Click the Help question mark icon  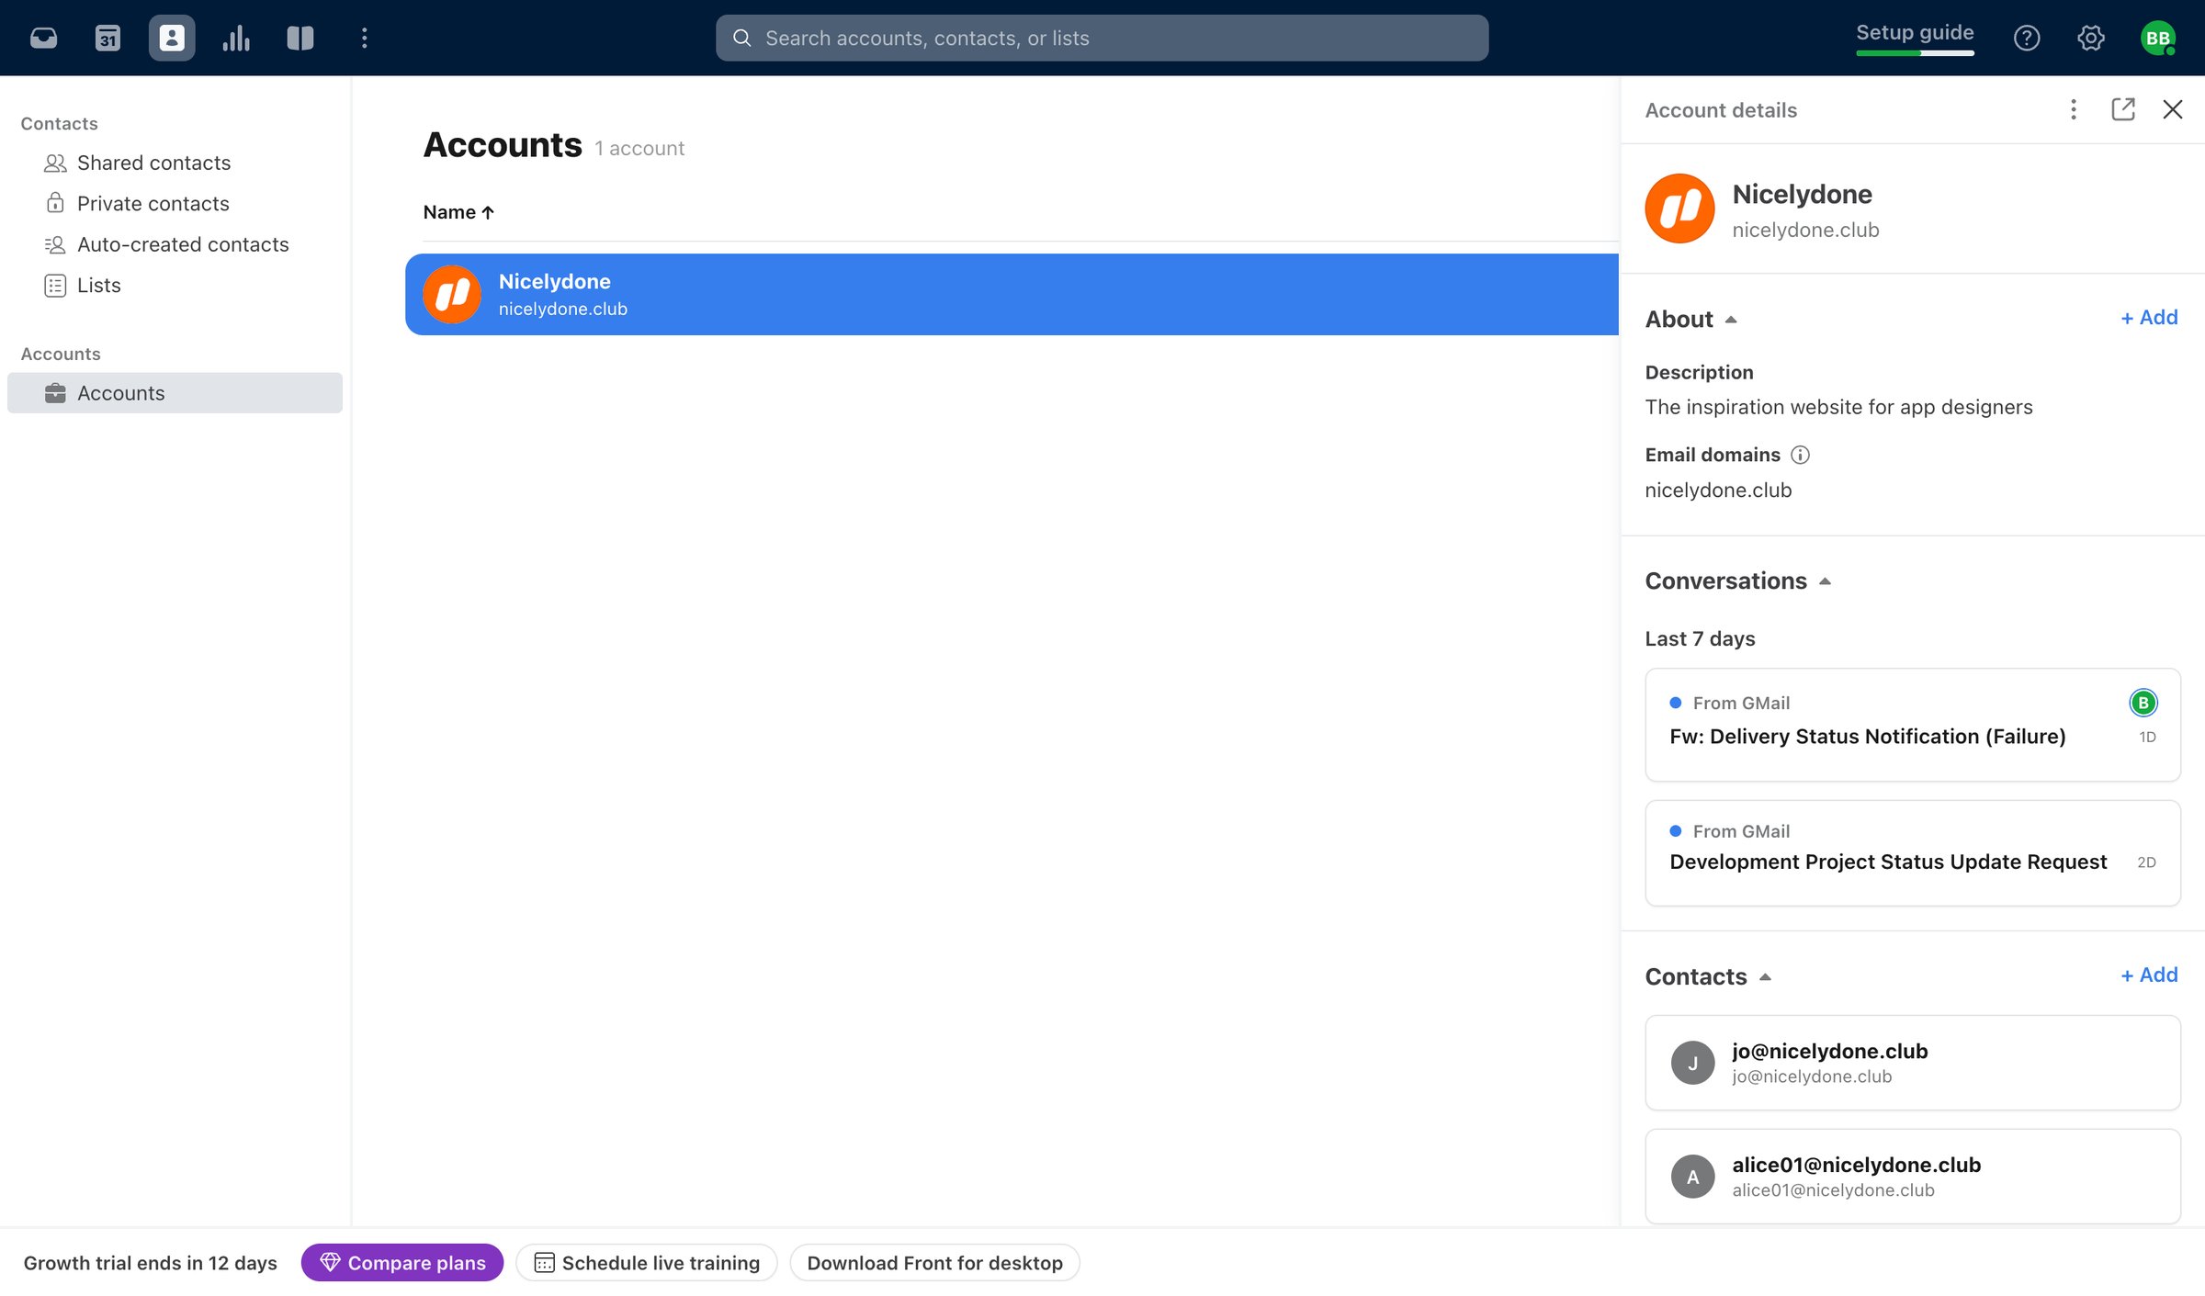(2027, 38)
